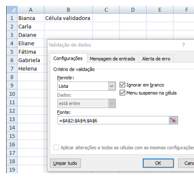Select cell B1 Célula validadora
Image resolution: width=194 pixels, height=178 pixels.
[x=68, y=18]
